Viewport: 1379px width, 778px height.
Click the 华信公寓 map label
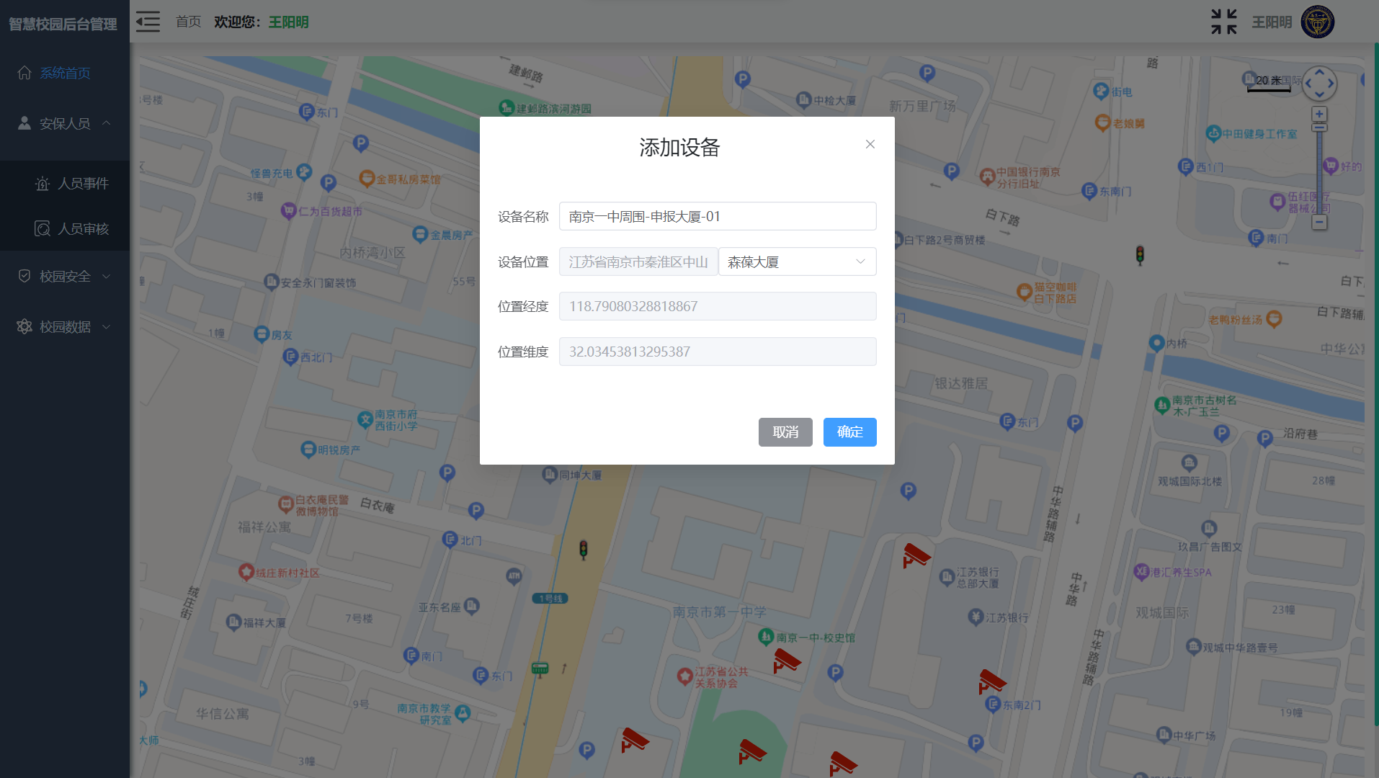point(223,714)
